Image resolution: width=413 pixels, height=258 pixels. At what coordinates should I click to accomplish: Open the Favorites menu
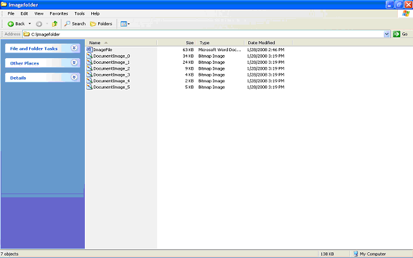(59, 13)
